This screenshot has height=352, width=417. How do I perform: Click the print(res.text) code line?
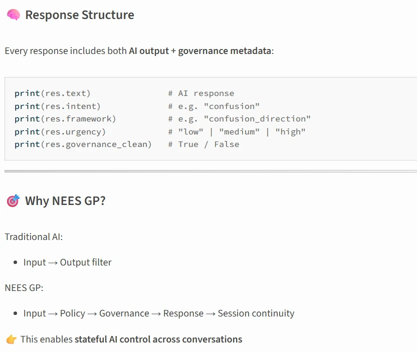coord(53,93)
